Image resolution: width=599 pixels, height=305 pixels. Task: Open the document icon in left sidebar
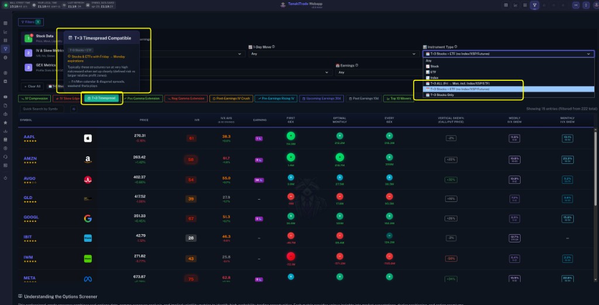[x=5, y=105]
